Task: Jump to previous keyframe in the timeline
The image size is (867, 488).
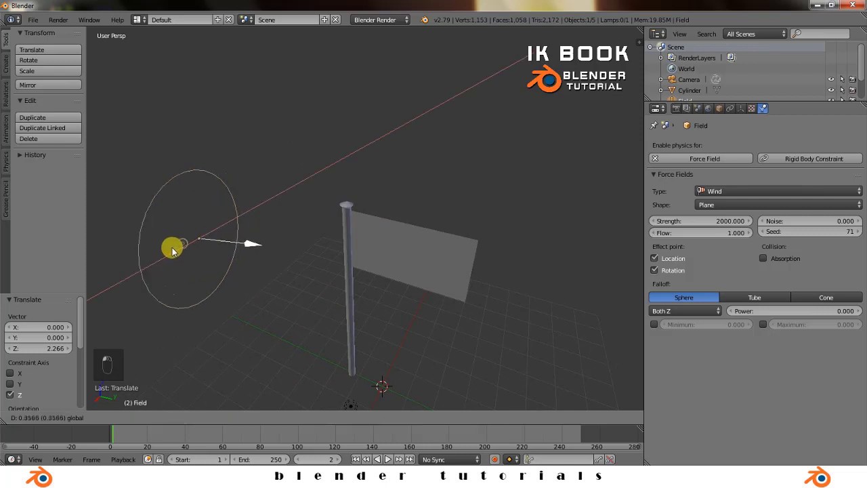Action: pos(366,460)
